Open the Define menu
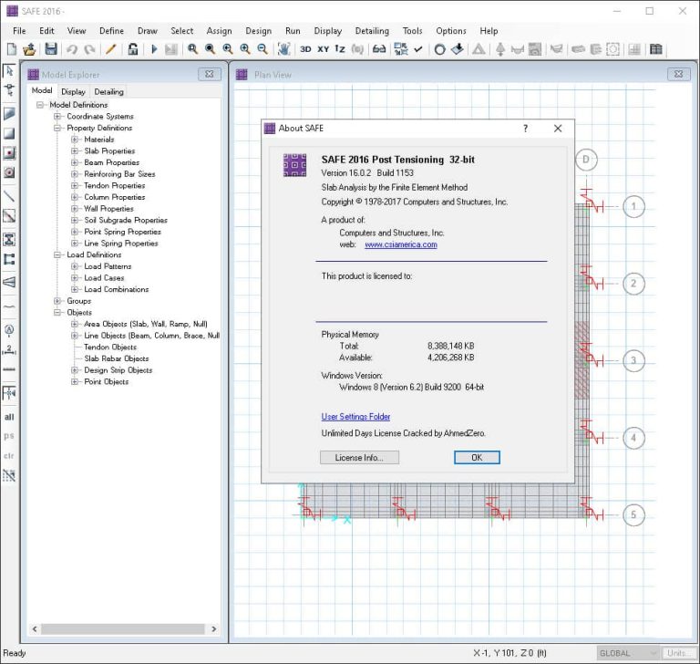This screenshot has width=700, height=664. 111,31
